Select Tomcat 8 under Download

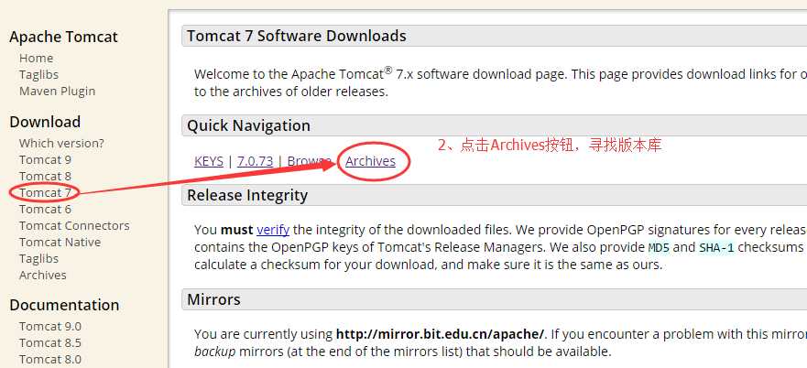point(45,176)
